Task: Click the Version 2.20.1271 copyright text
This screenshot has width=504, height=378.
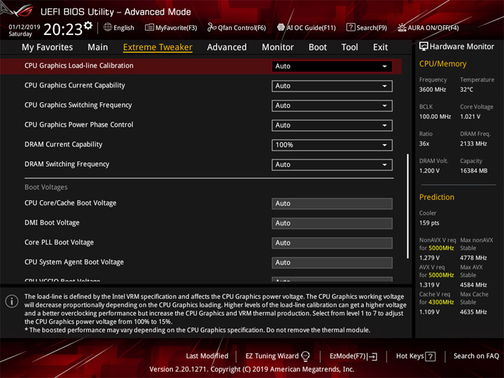Action: [x=252, y=370]
